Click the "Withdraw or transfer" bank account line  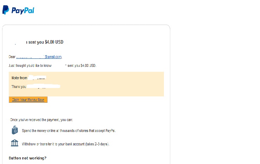click(x=65, y=144)
